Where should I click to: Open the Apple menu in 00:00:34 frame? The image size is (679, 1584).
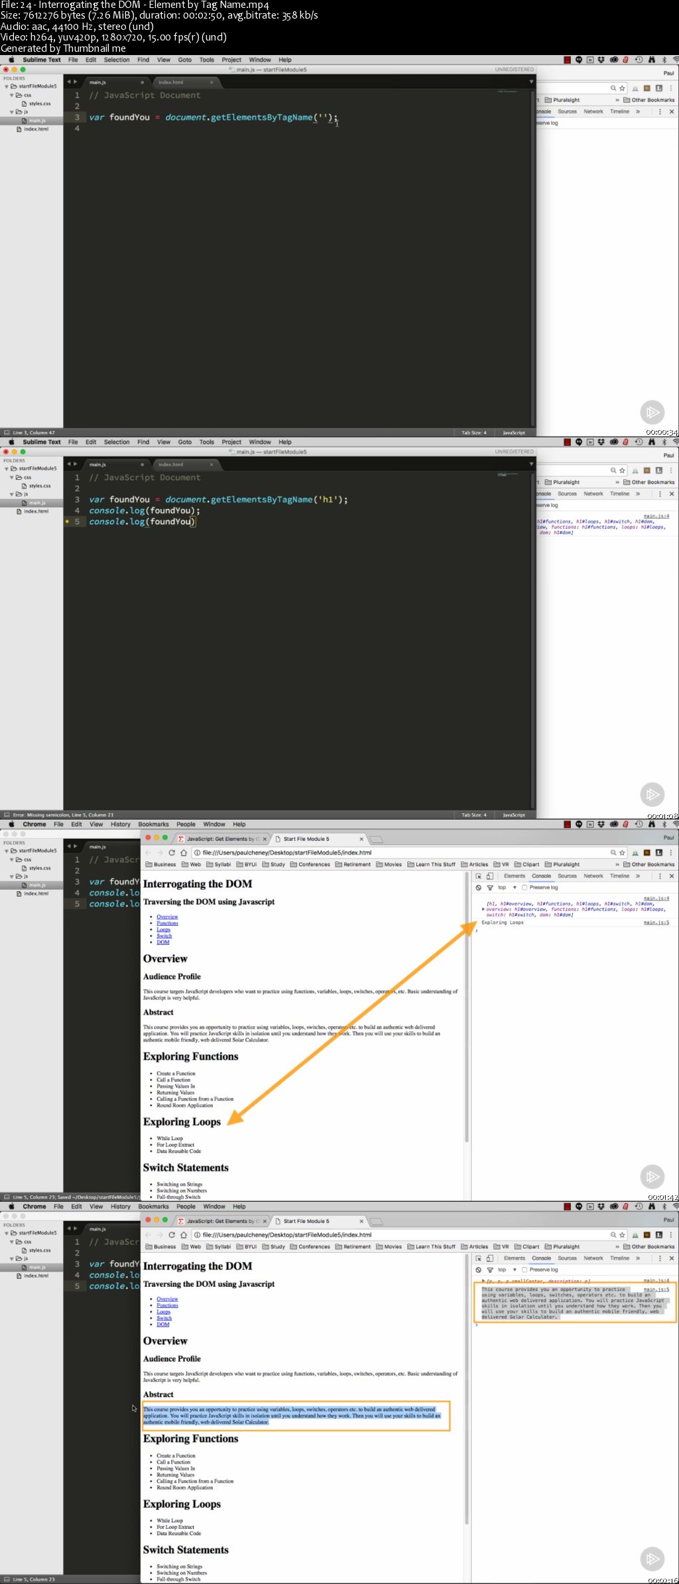coord(11,60)
